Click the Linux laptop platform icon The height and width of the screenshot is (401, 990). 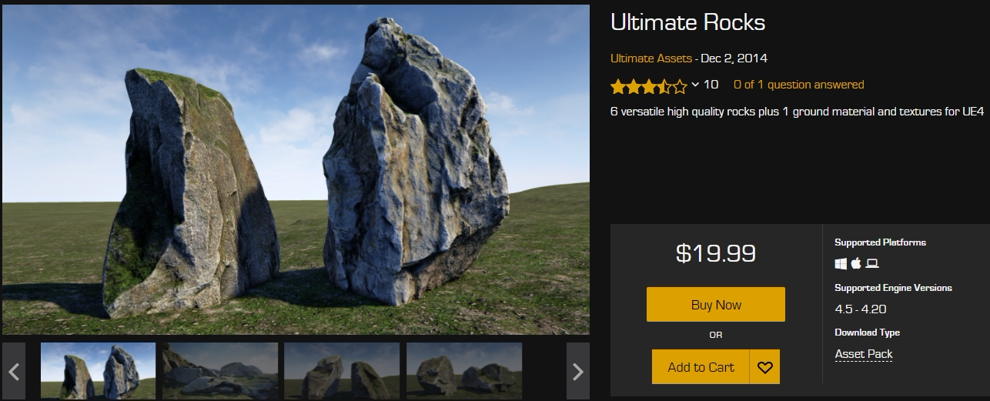pyautogui.click(x=872, y=263)
